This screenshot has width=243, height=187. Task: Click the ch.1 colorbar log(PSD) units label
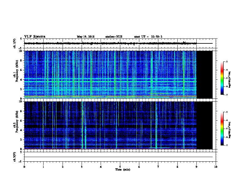click(x=230, y=79)
